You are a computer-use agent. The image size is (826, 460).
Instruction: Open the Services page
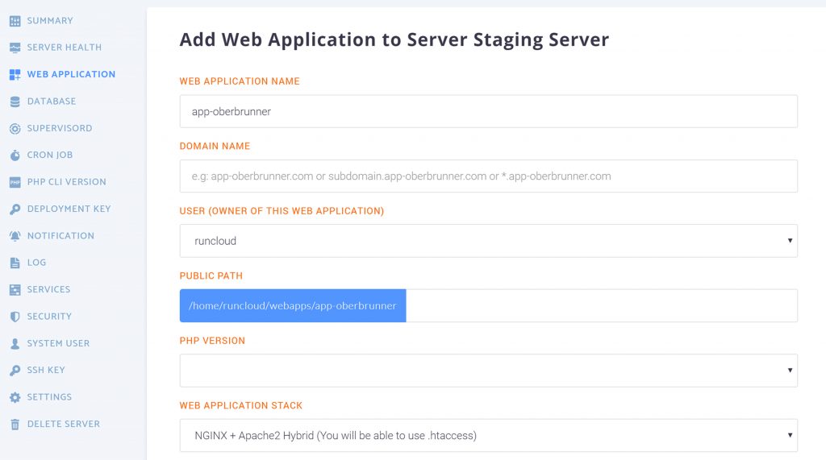coord(48,289)
